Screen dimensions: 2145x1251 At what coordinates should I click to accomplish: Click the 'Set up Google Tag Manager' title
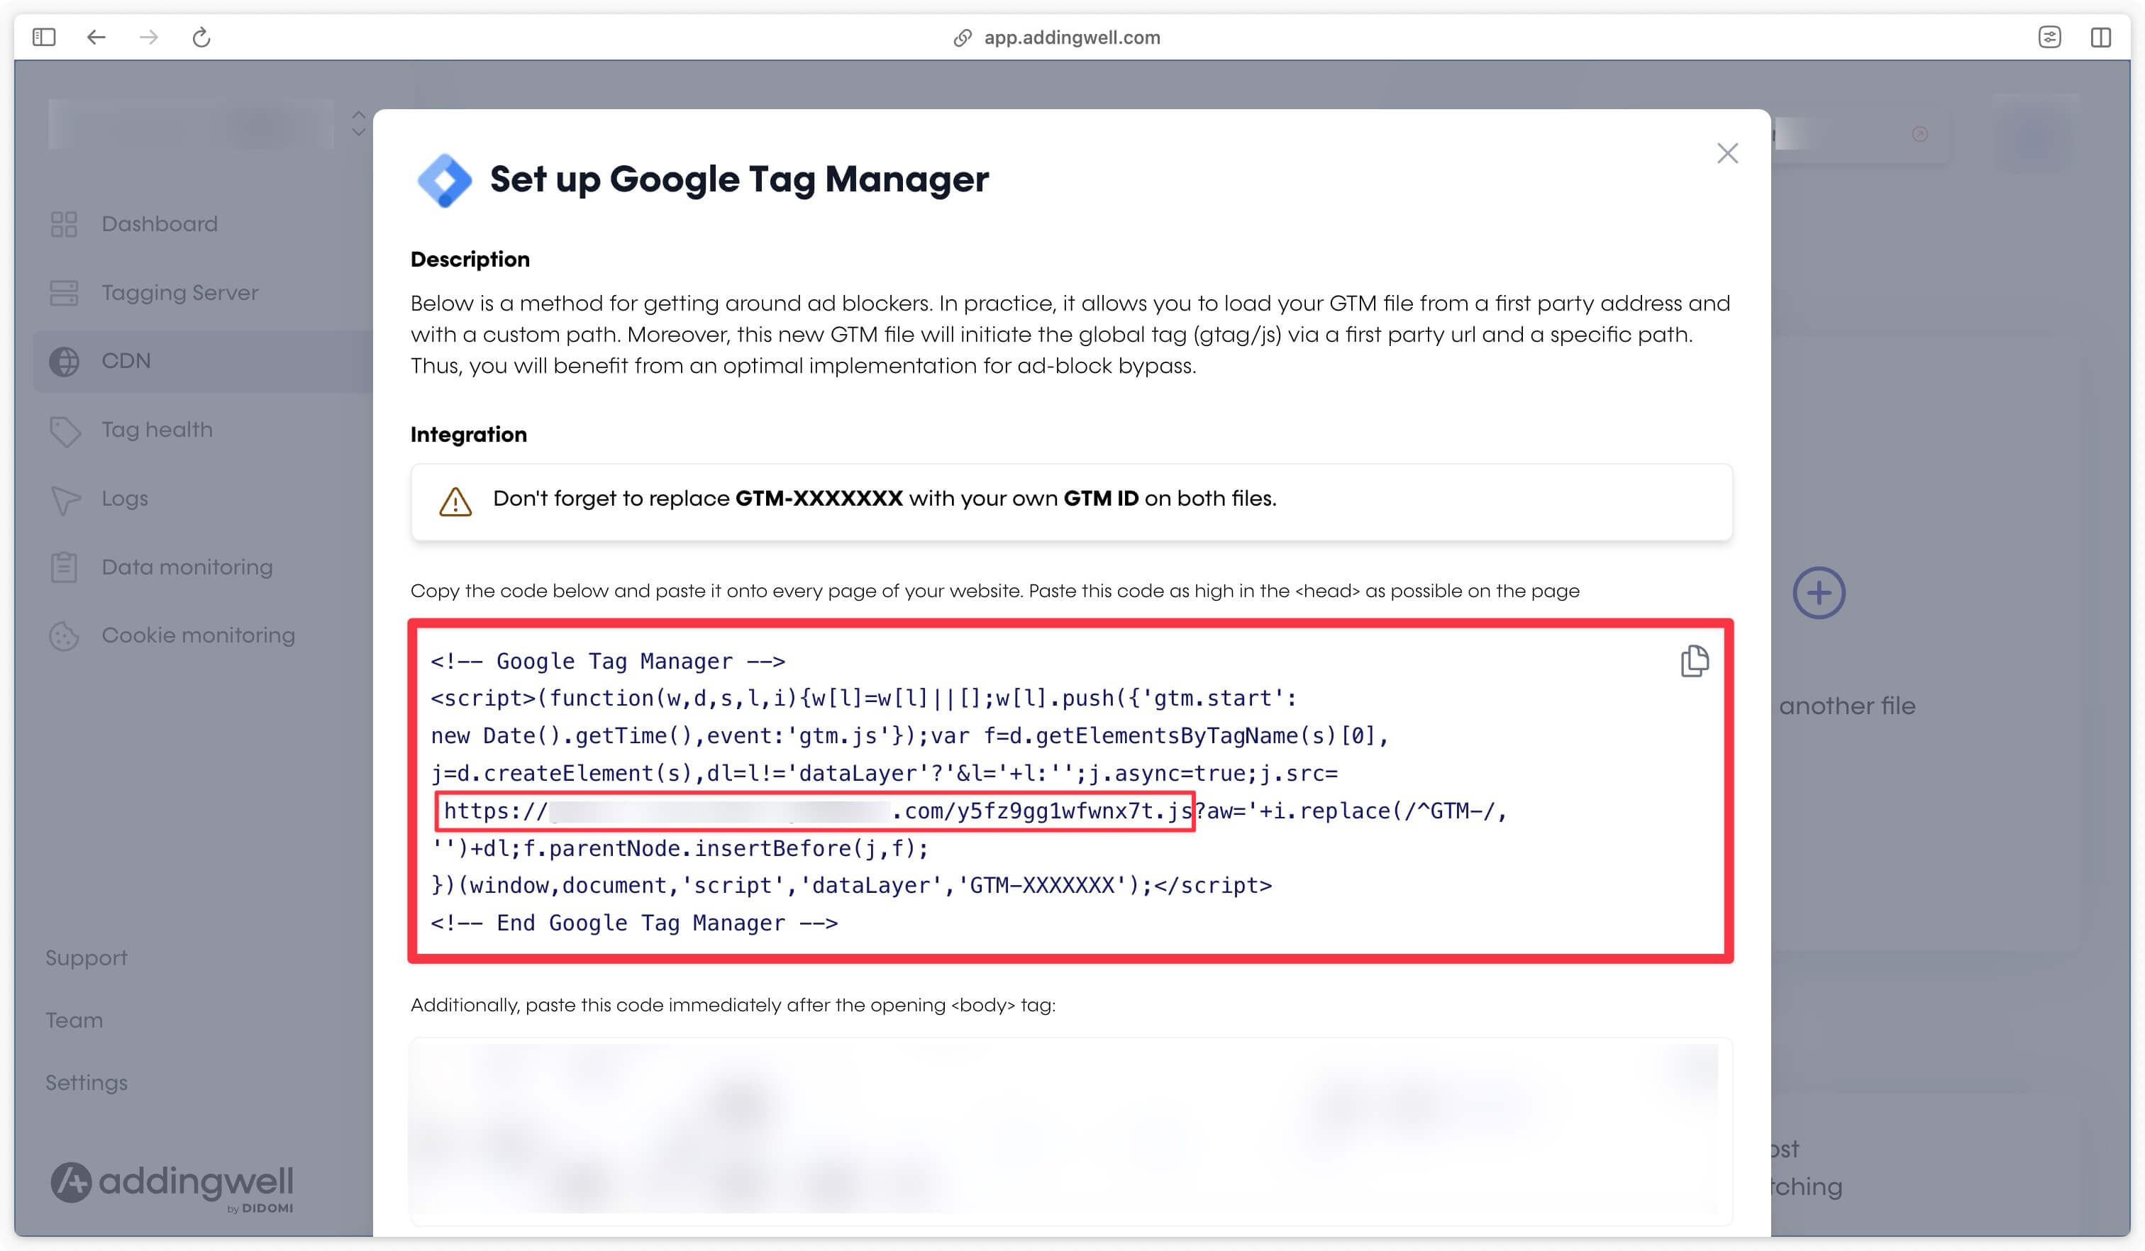click(739, 179)
